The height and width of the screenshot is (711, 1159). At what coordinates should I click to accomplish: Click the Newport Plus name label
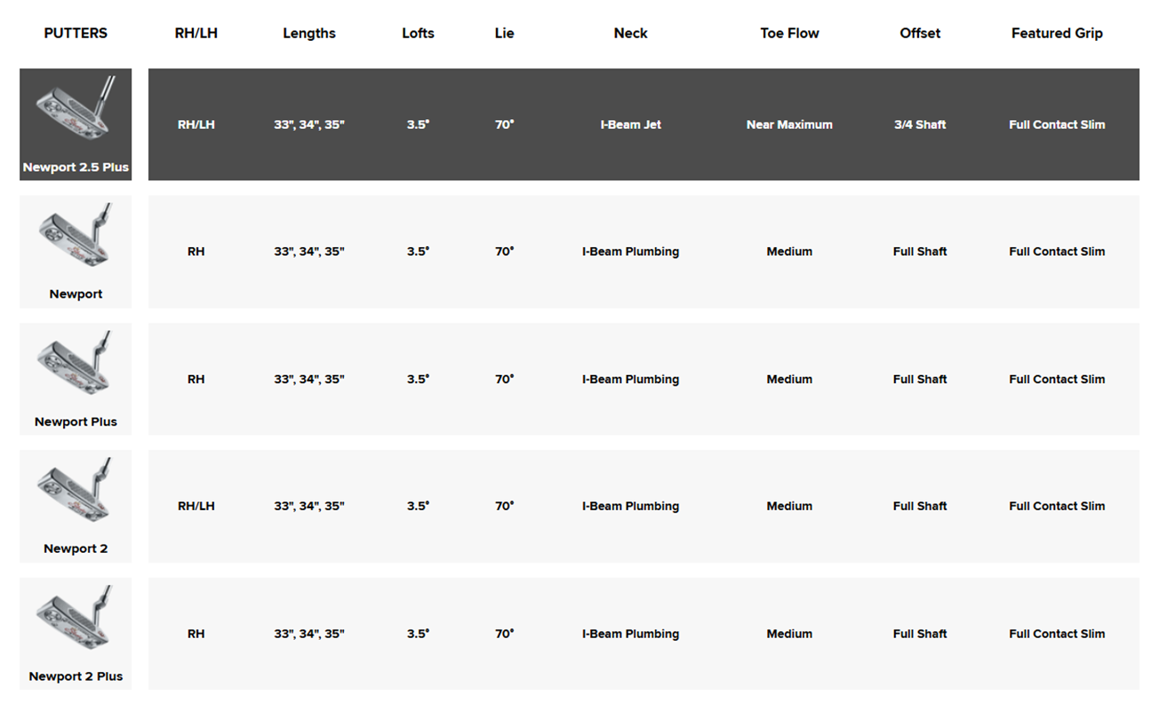click(76, 421)
